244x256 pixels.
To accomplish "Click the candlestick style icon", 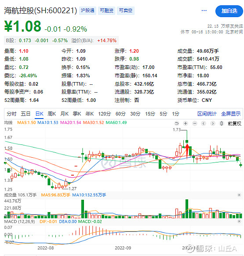I will coord(222,123).
